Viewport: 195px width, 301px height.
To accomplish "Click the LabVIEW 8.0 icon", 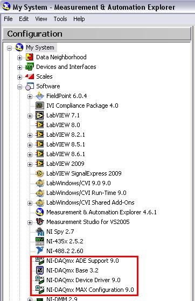I will 40,125.
